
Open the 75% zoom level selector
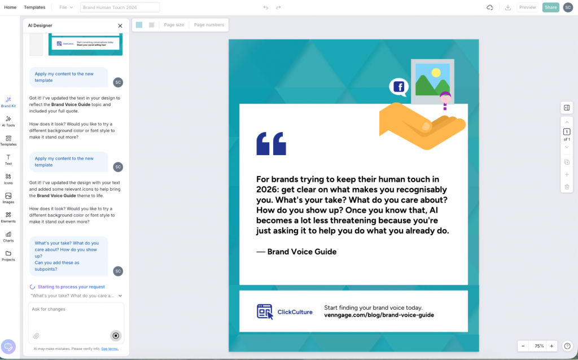[539, 346]
